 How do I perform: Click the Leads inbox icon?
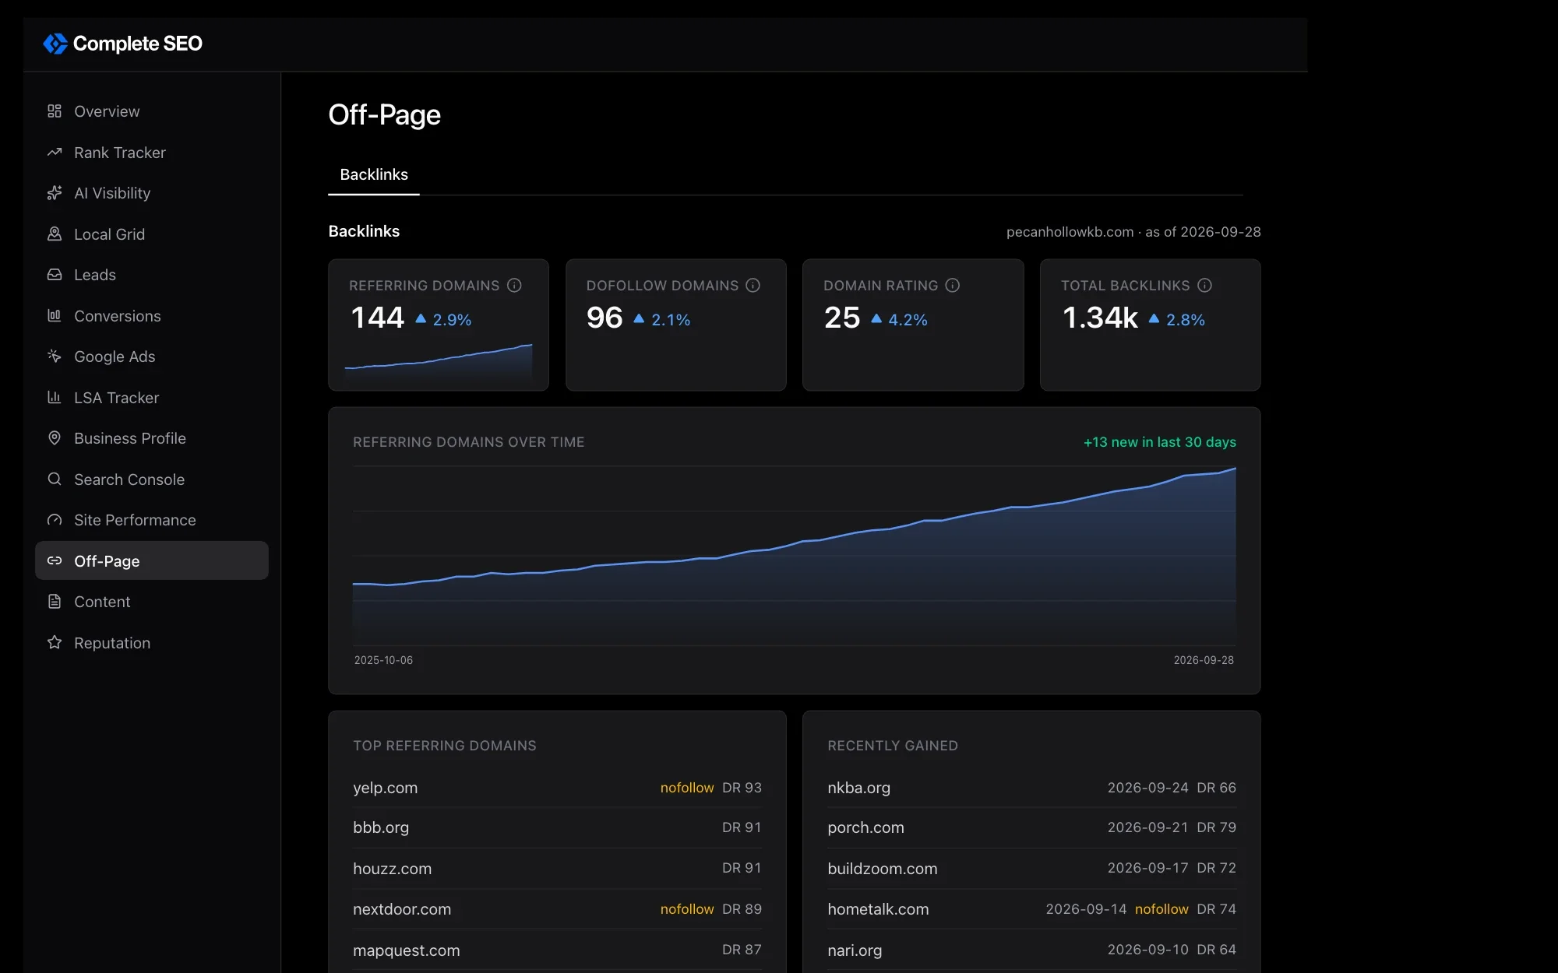click(x=55, y=275)
